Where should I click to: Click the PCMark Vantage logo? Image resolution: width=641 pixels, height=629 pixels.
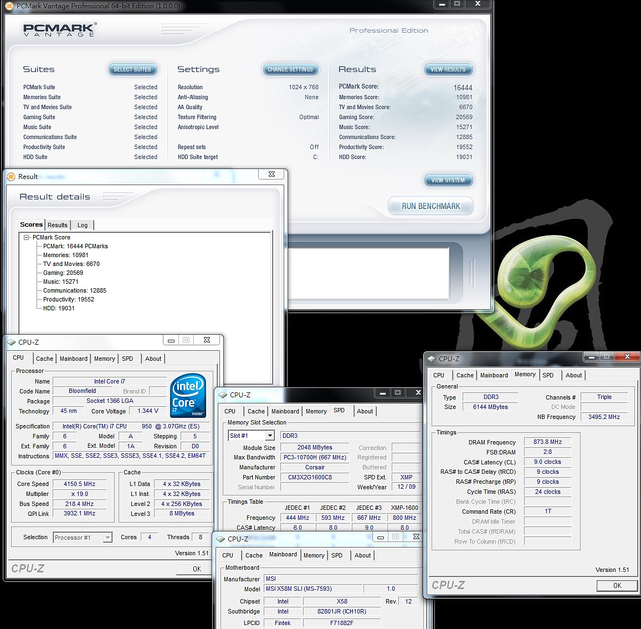tap(60, 30)
